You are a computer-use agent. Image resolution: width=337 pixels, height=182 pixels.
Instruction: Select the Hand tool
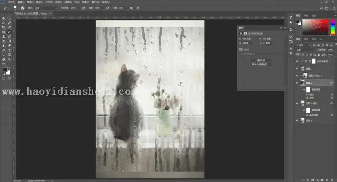tap(3, 59)
